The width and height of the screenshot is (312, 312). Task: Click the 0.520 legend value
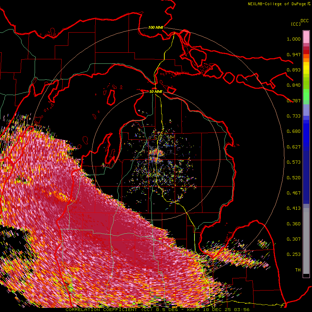point(294,178)
